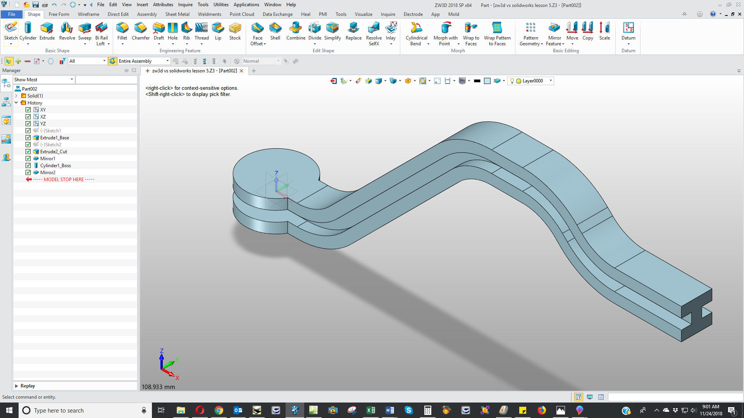
Task: Expand the Replay panel
Action: point(16,386)
